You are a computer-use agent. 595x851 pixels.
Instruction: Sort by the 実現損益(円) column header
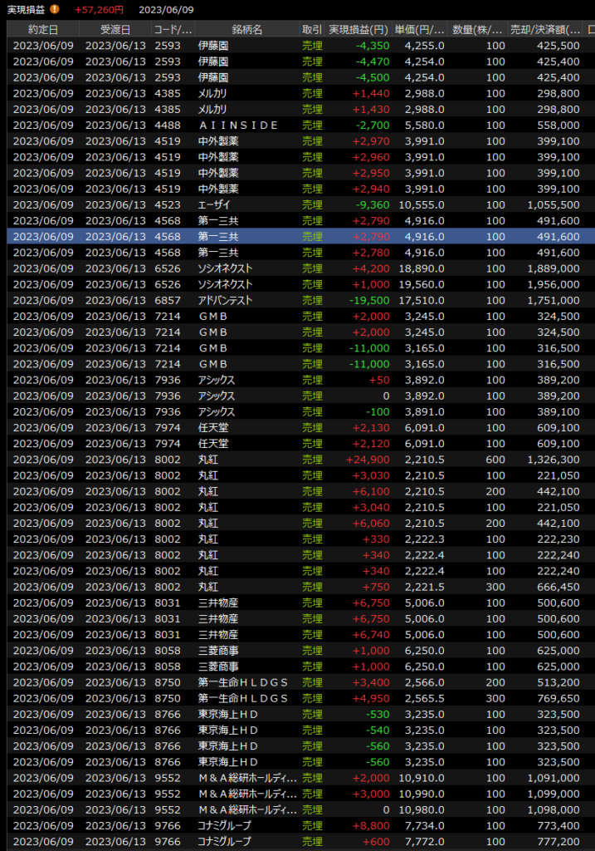[x=357, y=29]
